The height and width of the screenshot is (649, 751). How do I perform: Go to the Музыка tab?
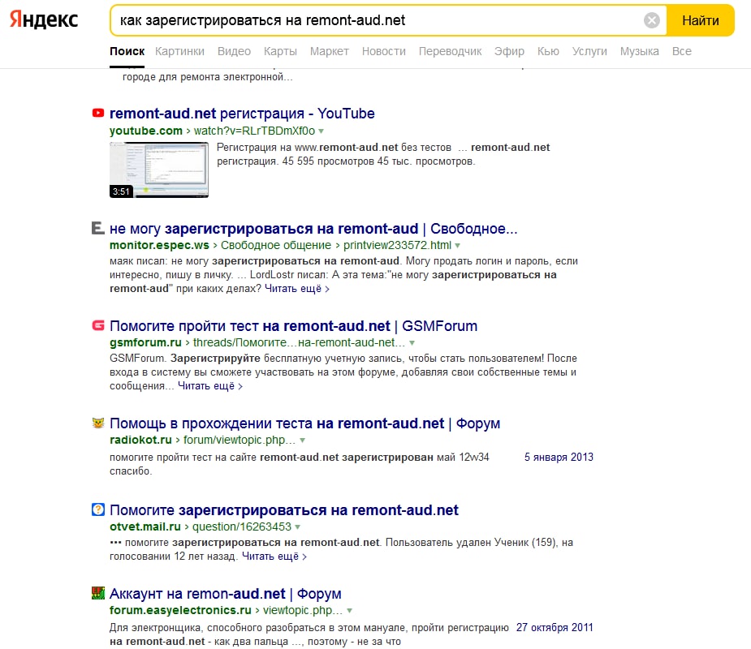pos(640,51)
